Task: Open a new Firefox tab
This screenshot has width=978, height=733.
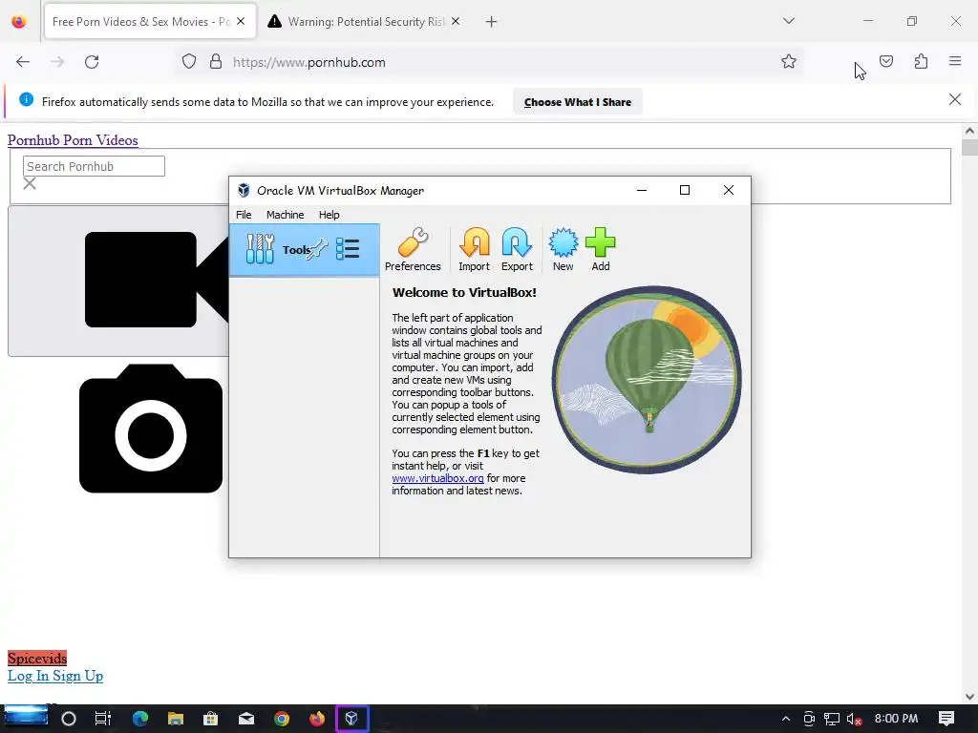Action: [x=492, y=22]
